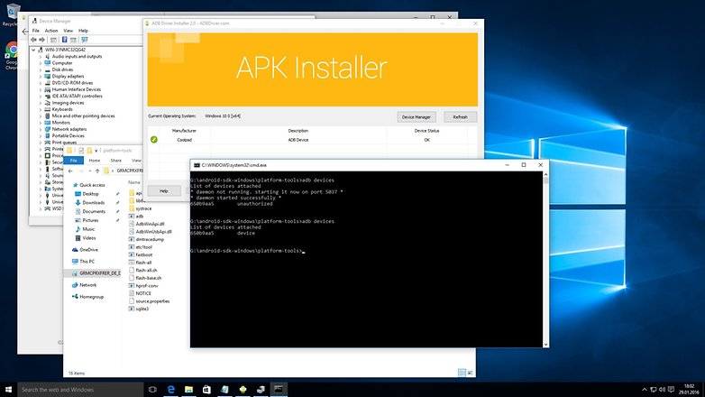Click the Scan for hardware changes icon
The height and width of the screenshot is (397, 705).
[84, 40]
